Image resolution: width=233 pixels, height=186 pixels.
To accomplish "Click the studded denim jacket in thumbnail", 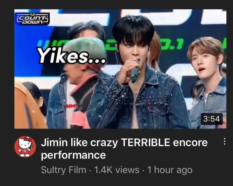I will 138,98.
